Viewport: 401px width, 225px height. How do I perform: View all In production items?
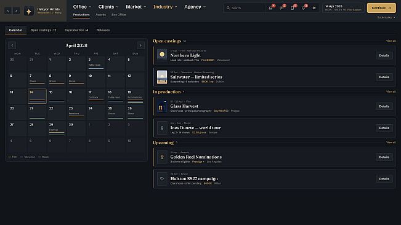coord(391,92)
